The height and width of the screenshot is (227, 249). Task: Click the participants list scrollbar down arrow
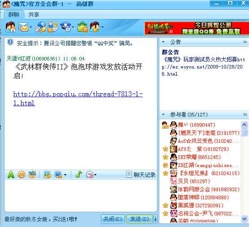click(244, 219)
